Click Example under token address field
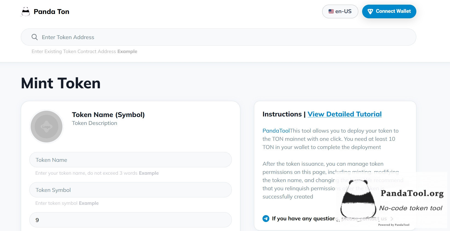450x231 pixels. [127, 51]
